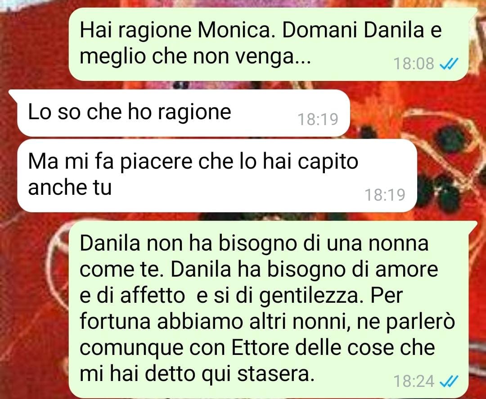
Task: Click the word 'capito' in the incoming message
Action: 328,162
